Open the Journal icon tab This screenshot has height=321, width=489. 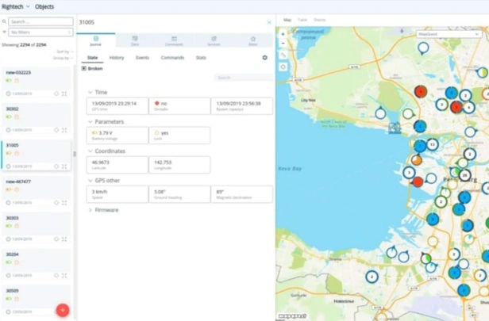pos(96,40)
